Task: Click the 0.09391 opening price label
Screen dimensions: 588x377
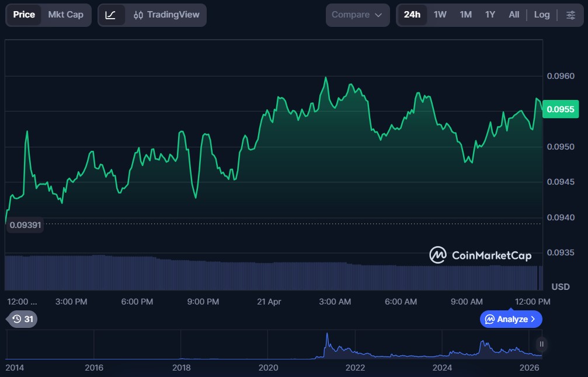Action: 25,225
